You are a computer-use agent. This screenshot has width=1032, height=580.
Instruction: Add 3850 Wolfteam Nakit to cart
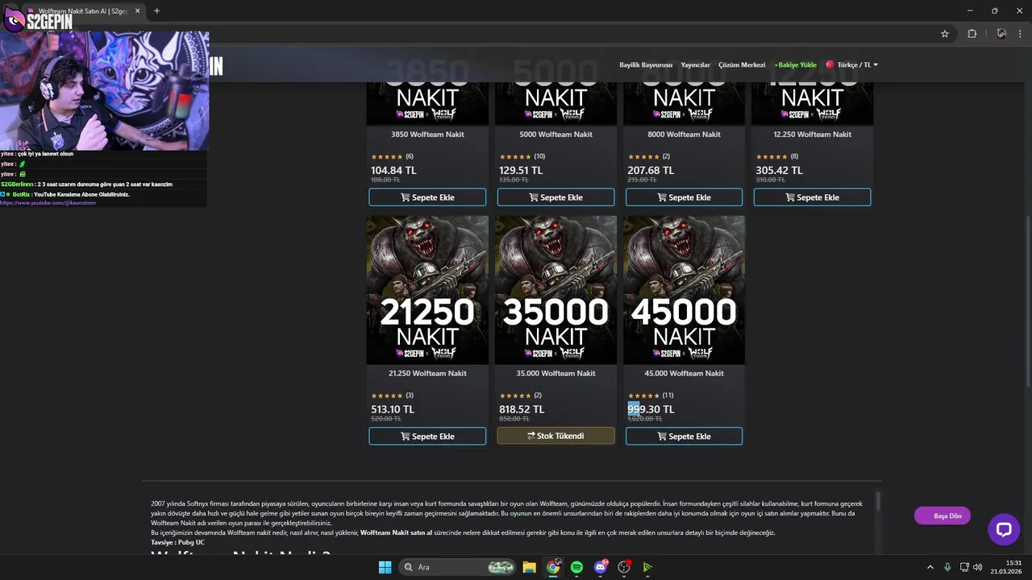click(x=427, y=197)
